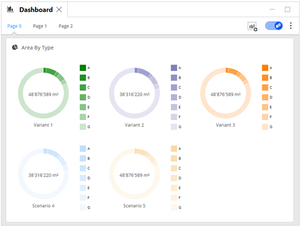Click Scenario 4 light blue swatch C
Viewport: 301px width, 227px height.
(x=83, y=168)
